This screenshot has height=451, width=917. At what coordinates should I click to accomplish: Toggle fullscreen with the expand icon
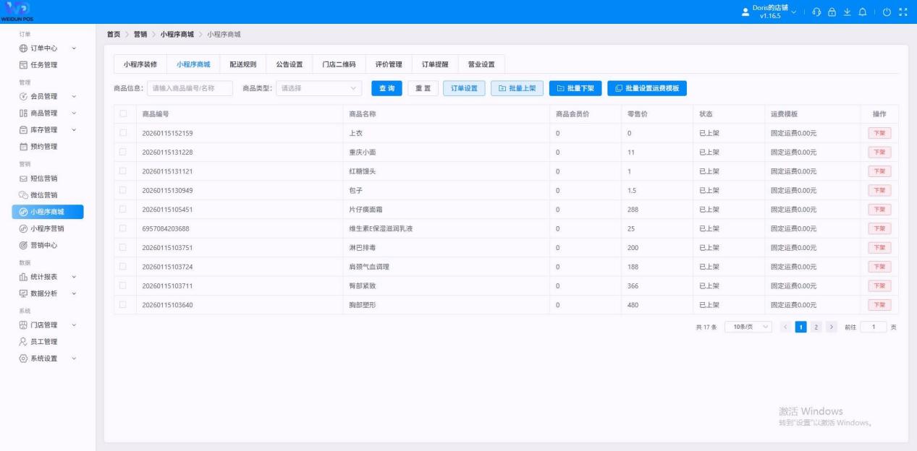(x=903, y=12)
